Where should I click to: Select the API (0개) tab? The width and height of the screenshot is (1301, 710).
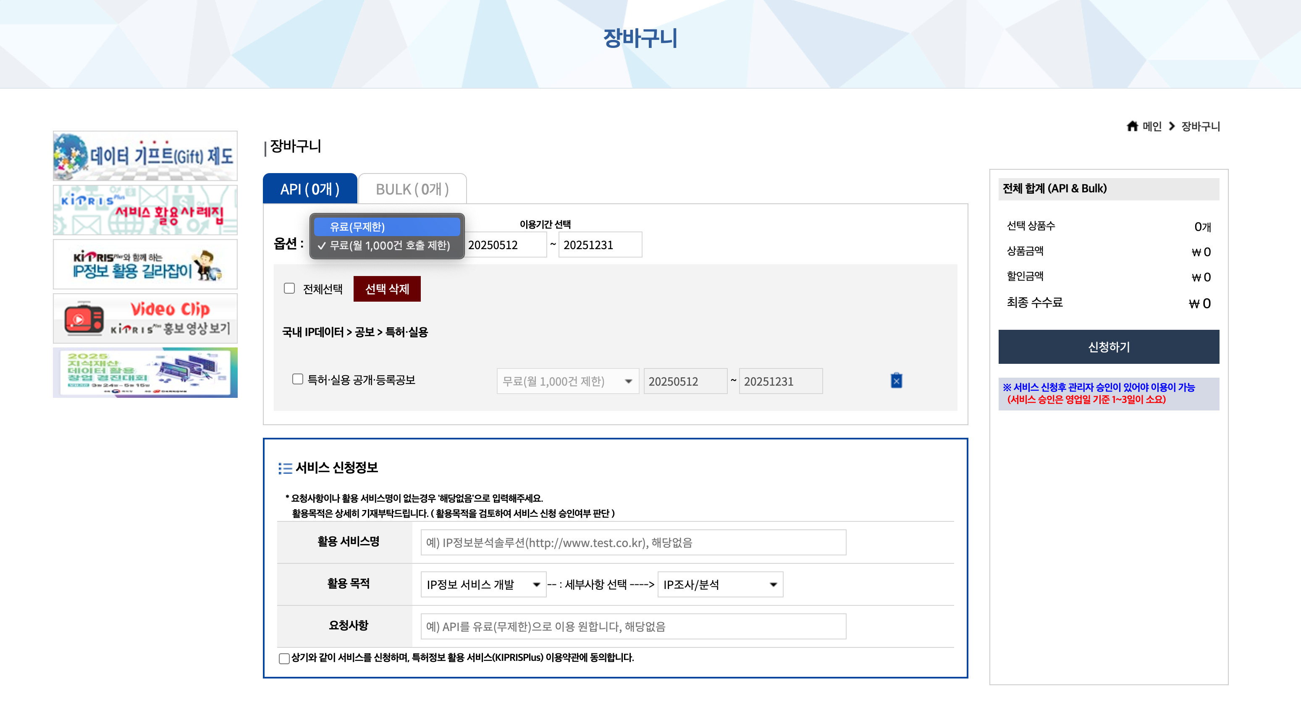tap(310, 189)
